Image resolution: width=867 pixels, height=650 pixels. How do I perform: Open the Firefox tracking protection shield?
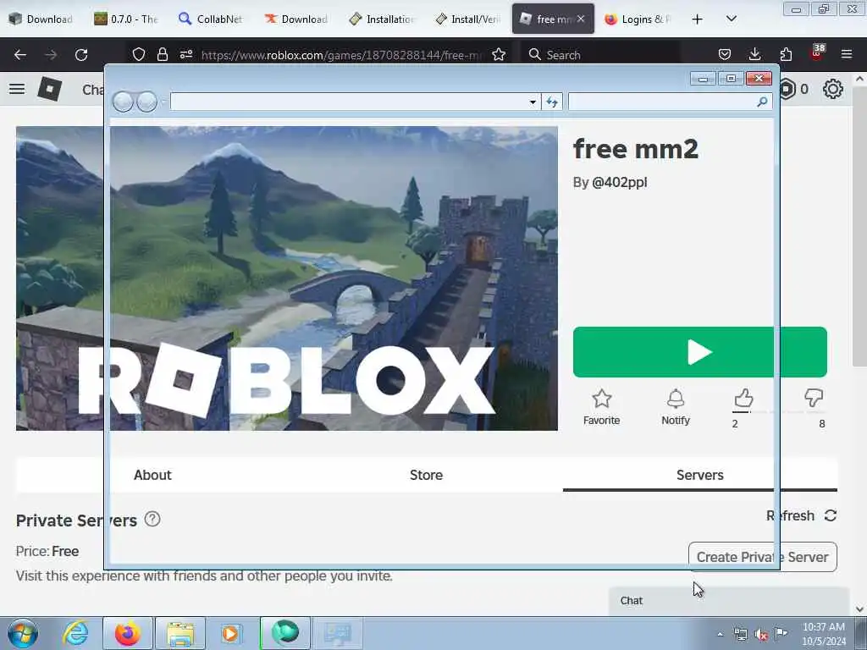click(x=139, y=54)
